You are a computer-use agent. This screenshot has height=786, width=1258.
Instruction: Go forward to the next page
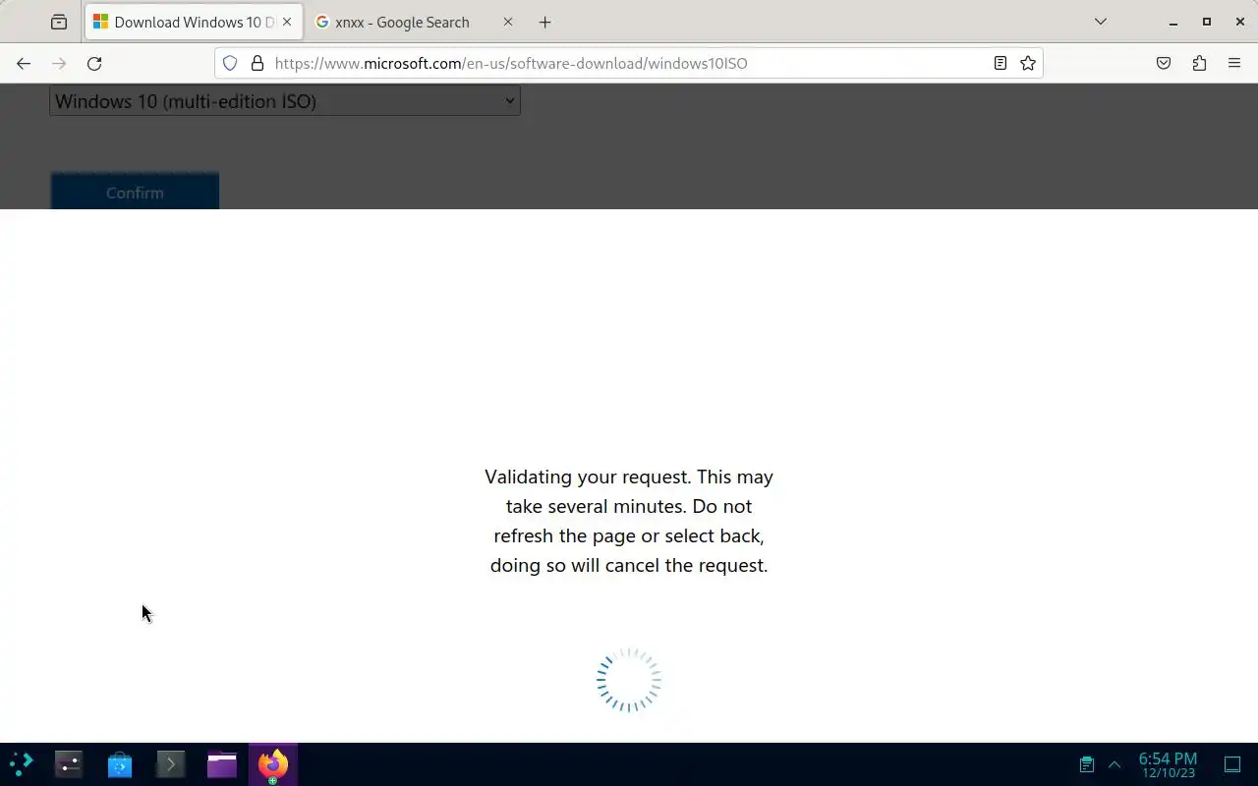59,63
